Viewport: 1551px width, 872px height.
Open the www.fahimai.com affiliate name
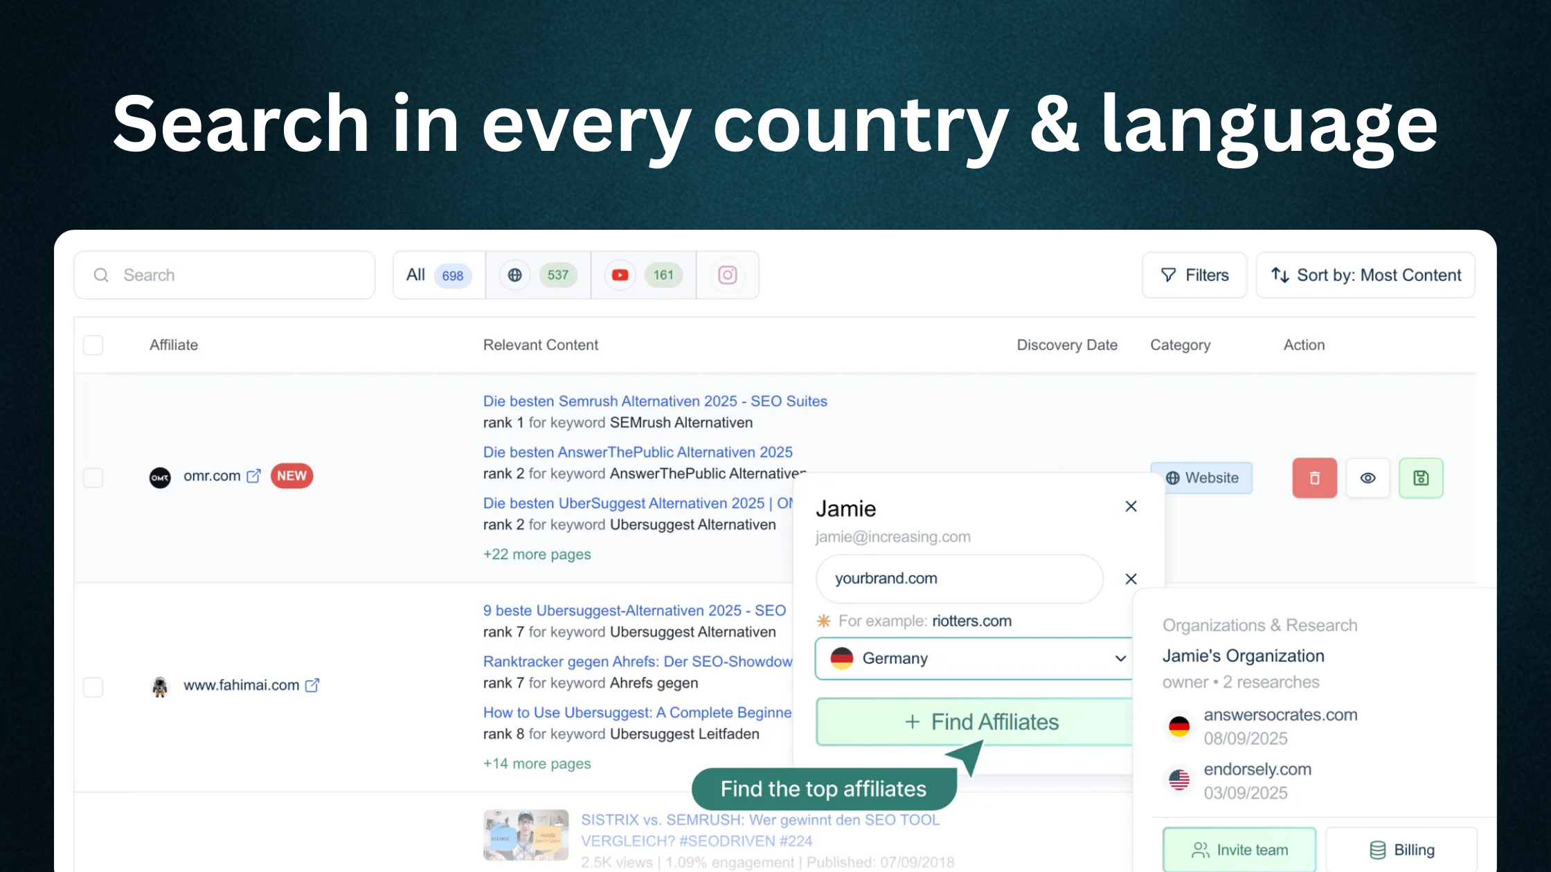241,685
